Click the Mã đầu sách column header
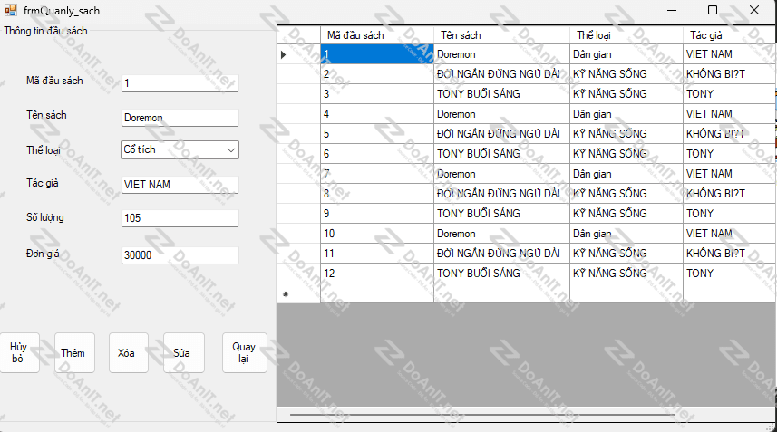777x432 pixels. [376, 35]
